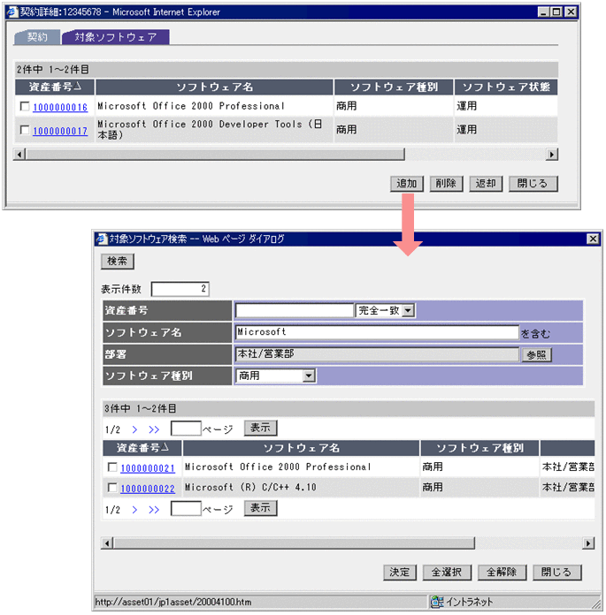Sort by 資産番号 column in 契約詳細 window
606x615 pixels.
(55, 87)
